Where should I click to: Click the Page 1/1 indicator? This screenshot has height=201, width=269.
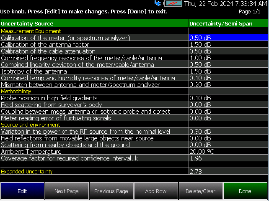click(250, 11)
